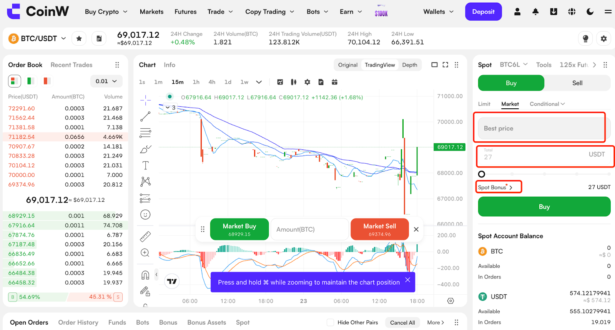
Task: Click the Amount(BTC) quick trade field
Action: click(x=310, y=229)
